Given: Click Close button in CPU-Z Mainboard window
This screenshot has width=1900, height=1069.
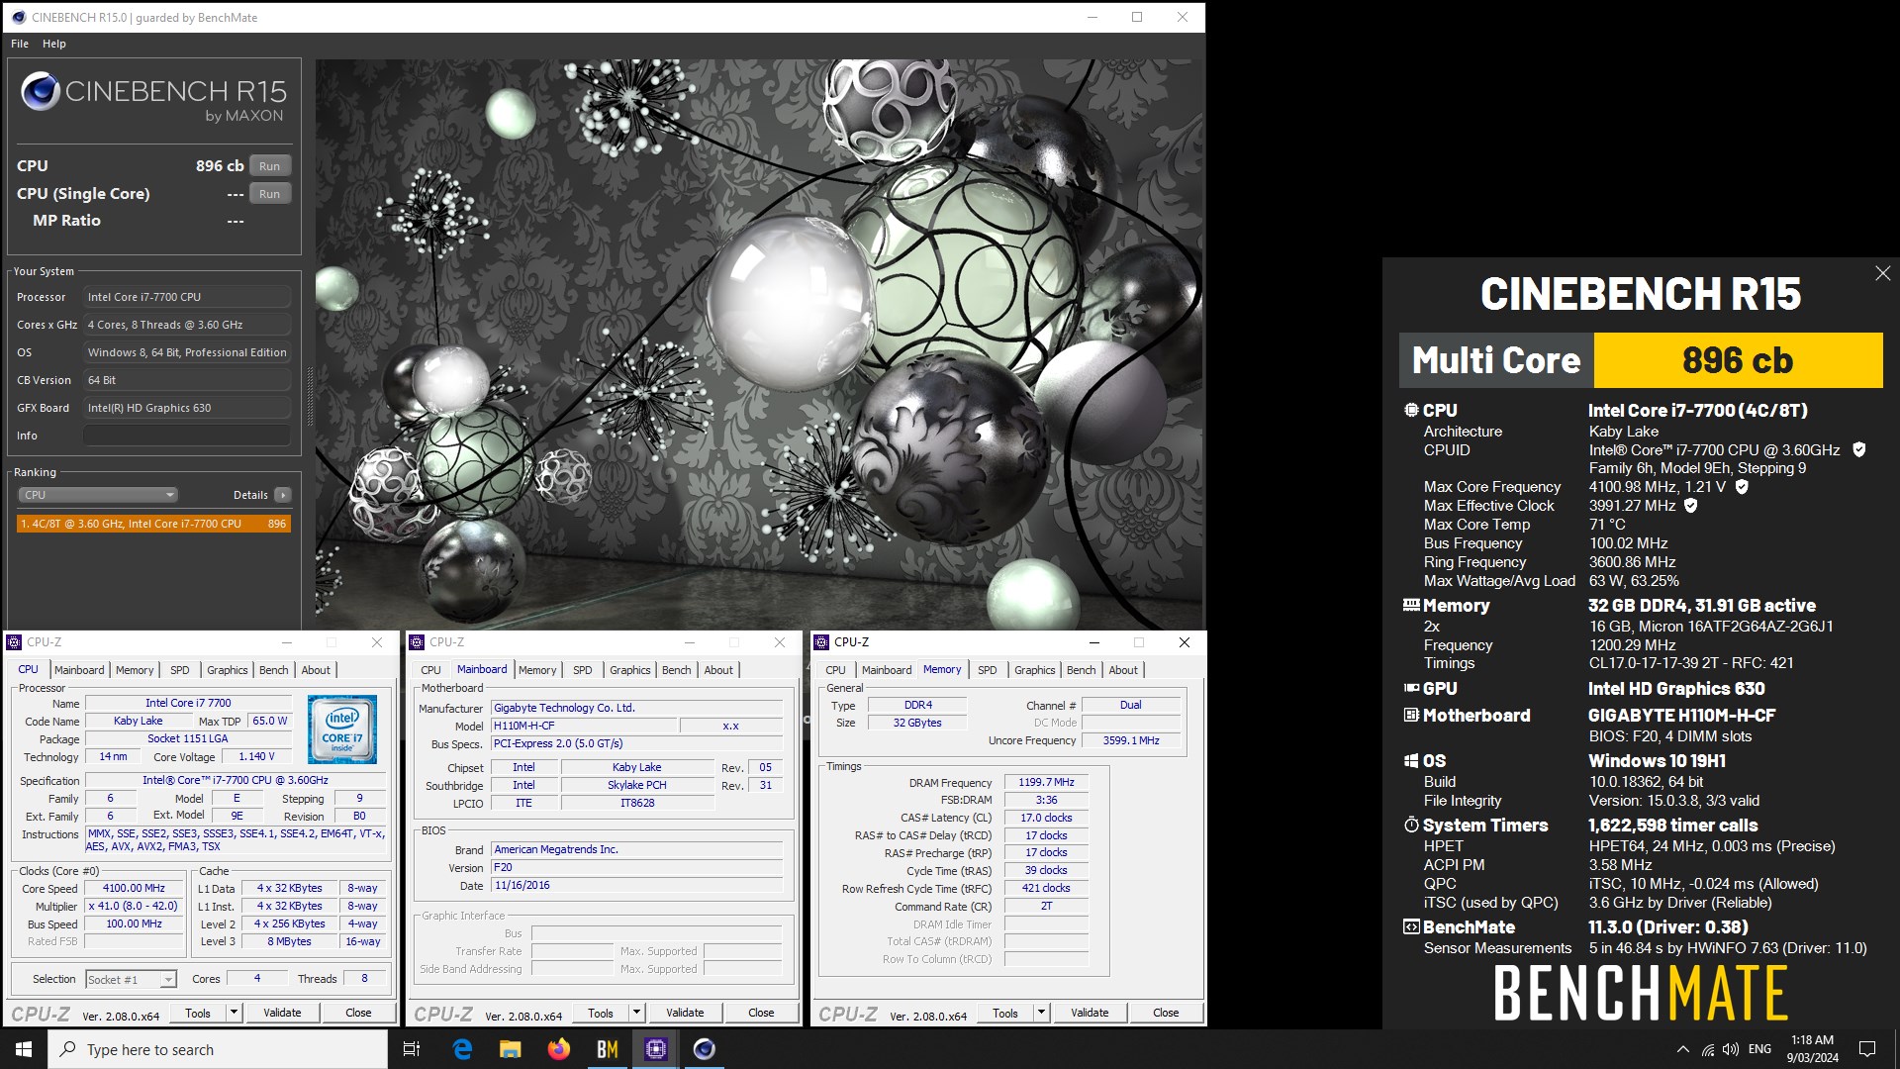Looking at the screenshot, I should 761,1013.
